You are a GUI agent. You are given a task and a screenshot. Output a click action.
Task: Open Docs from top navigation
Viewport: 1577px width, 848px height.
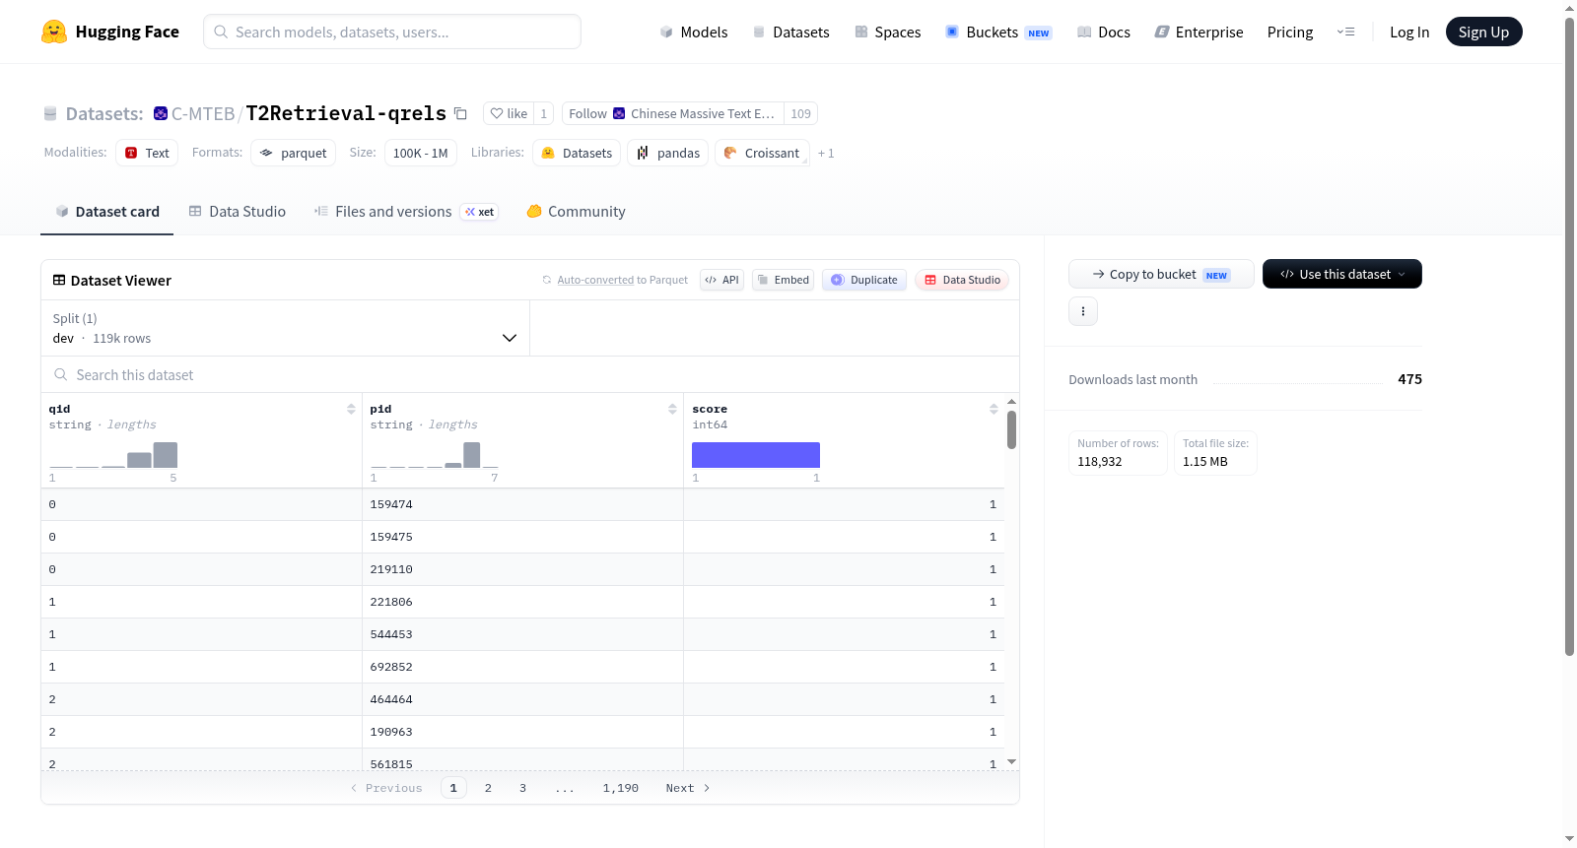click(1104, 32)
